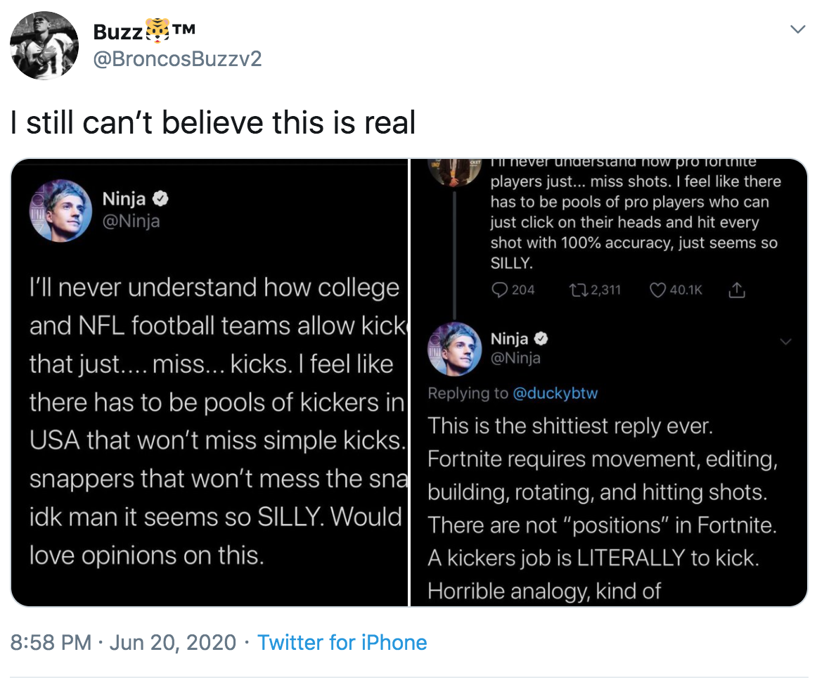The width and height of the screenshot is (824, 678).
Task: Click the 8:58 PM Jun 20, 2020 timestamp
Action: point(123,642)
